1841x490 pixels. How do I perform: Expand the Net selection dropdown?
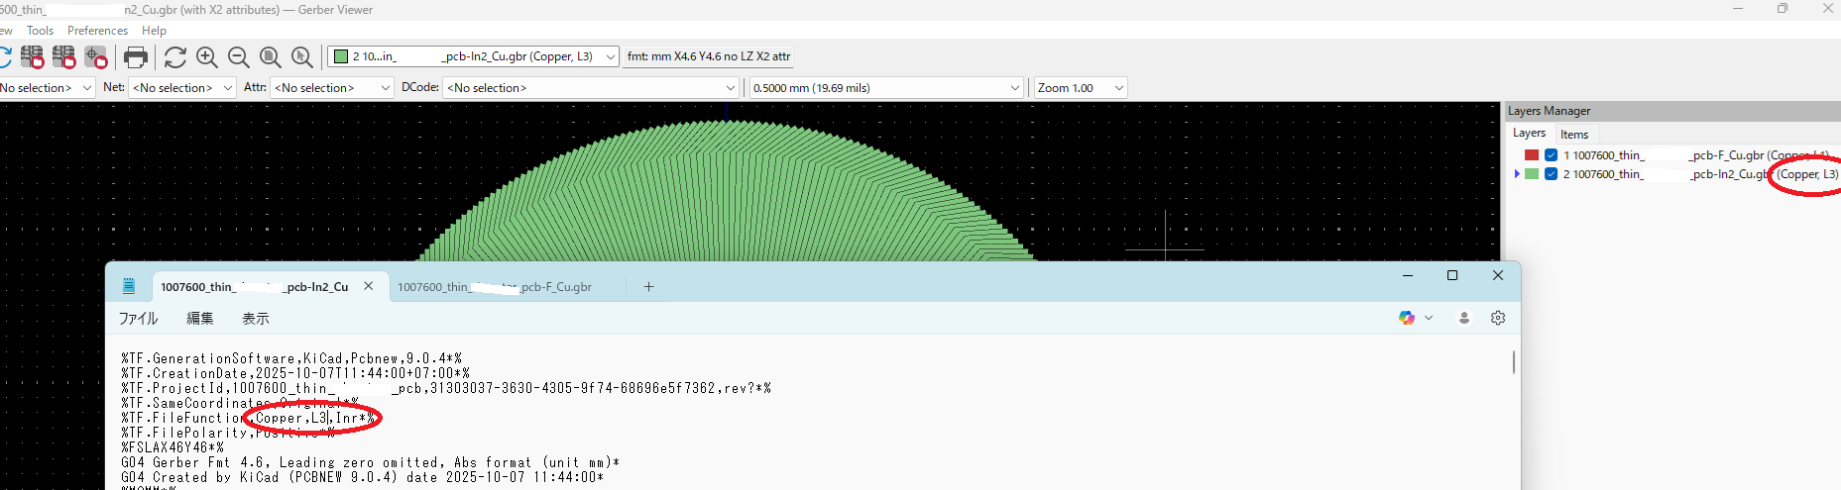(183, 87)
